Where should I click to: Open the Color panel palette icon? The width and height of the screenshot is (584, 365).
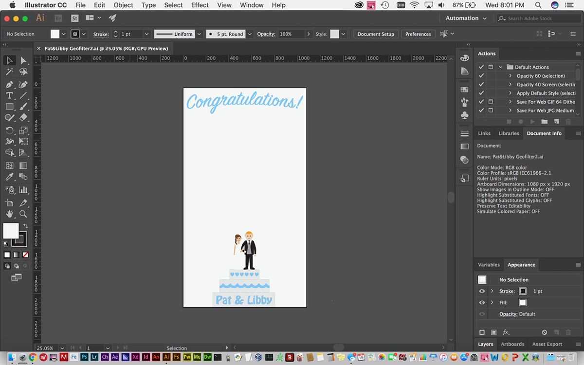tap(465, 58)
